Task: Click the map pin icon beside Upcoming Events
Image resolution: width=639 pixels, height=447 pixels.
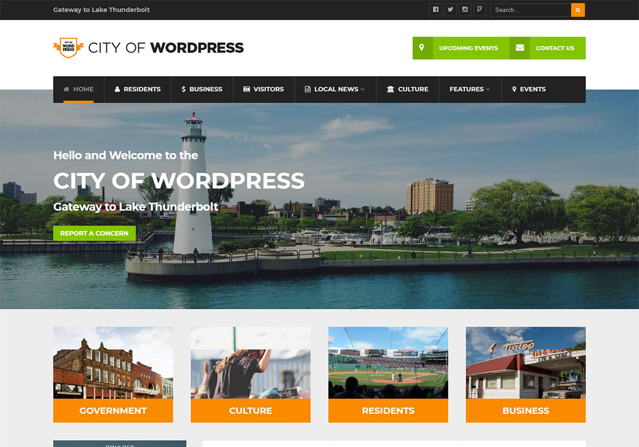Action: [x=422, y=48]
